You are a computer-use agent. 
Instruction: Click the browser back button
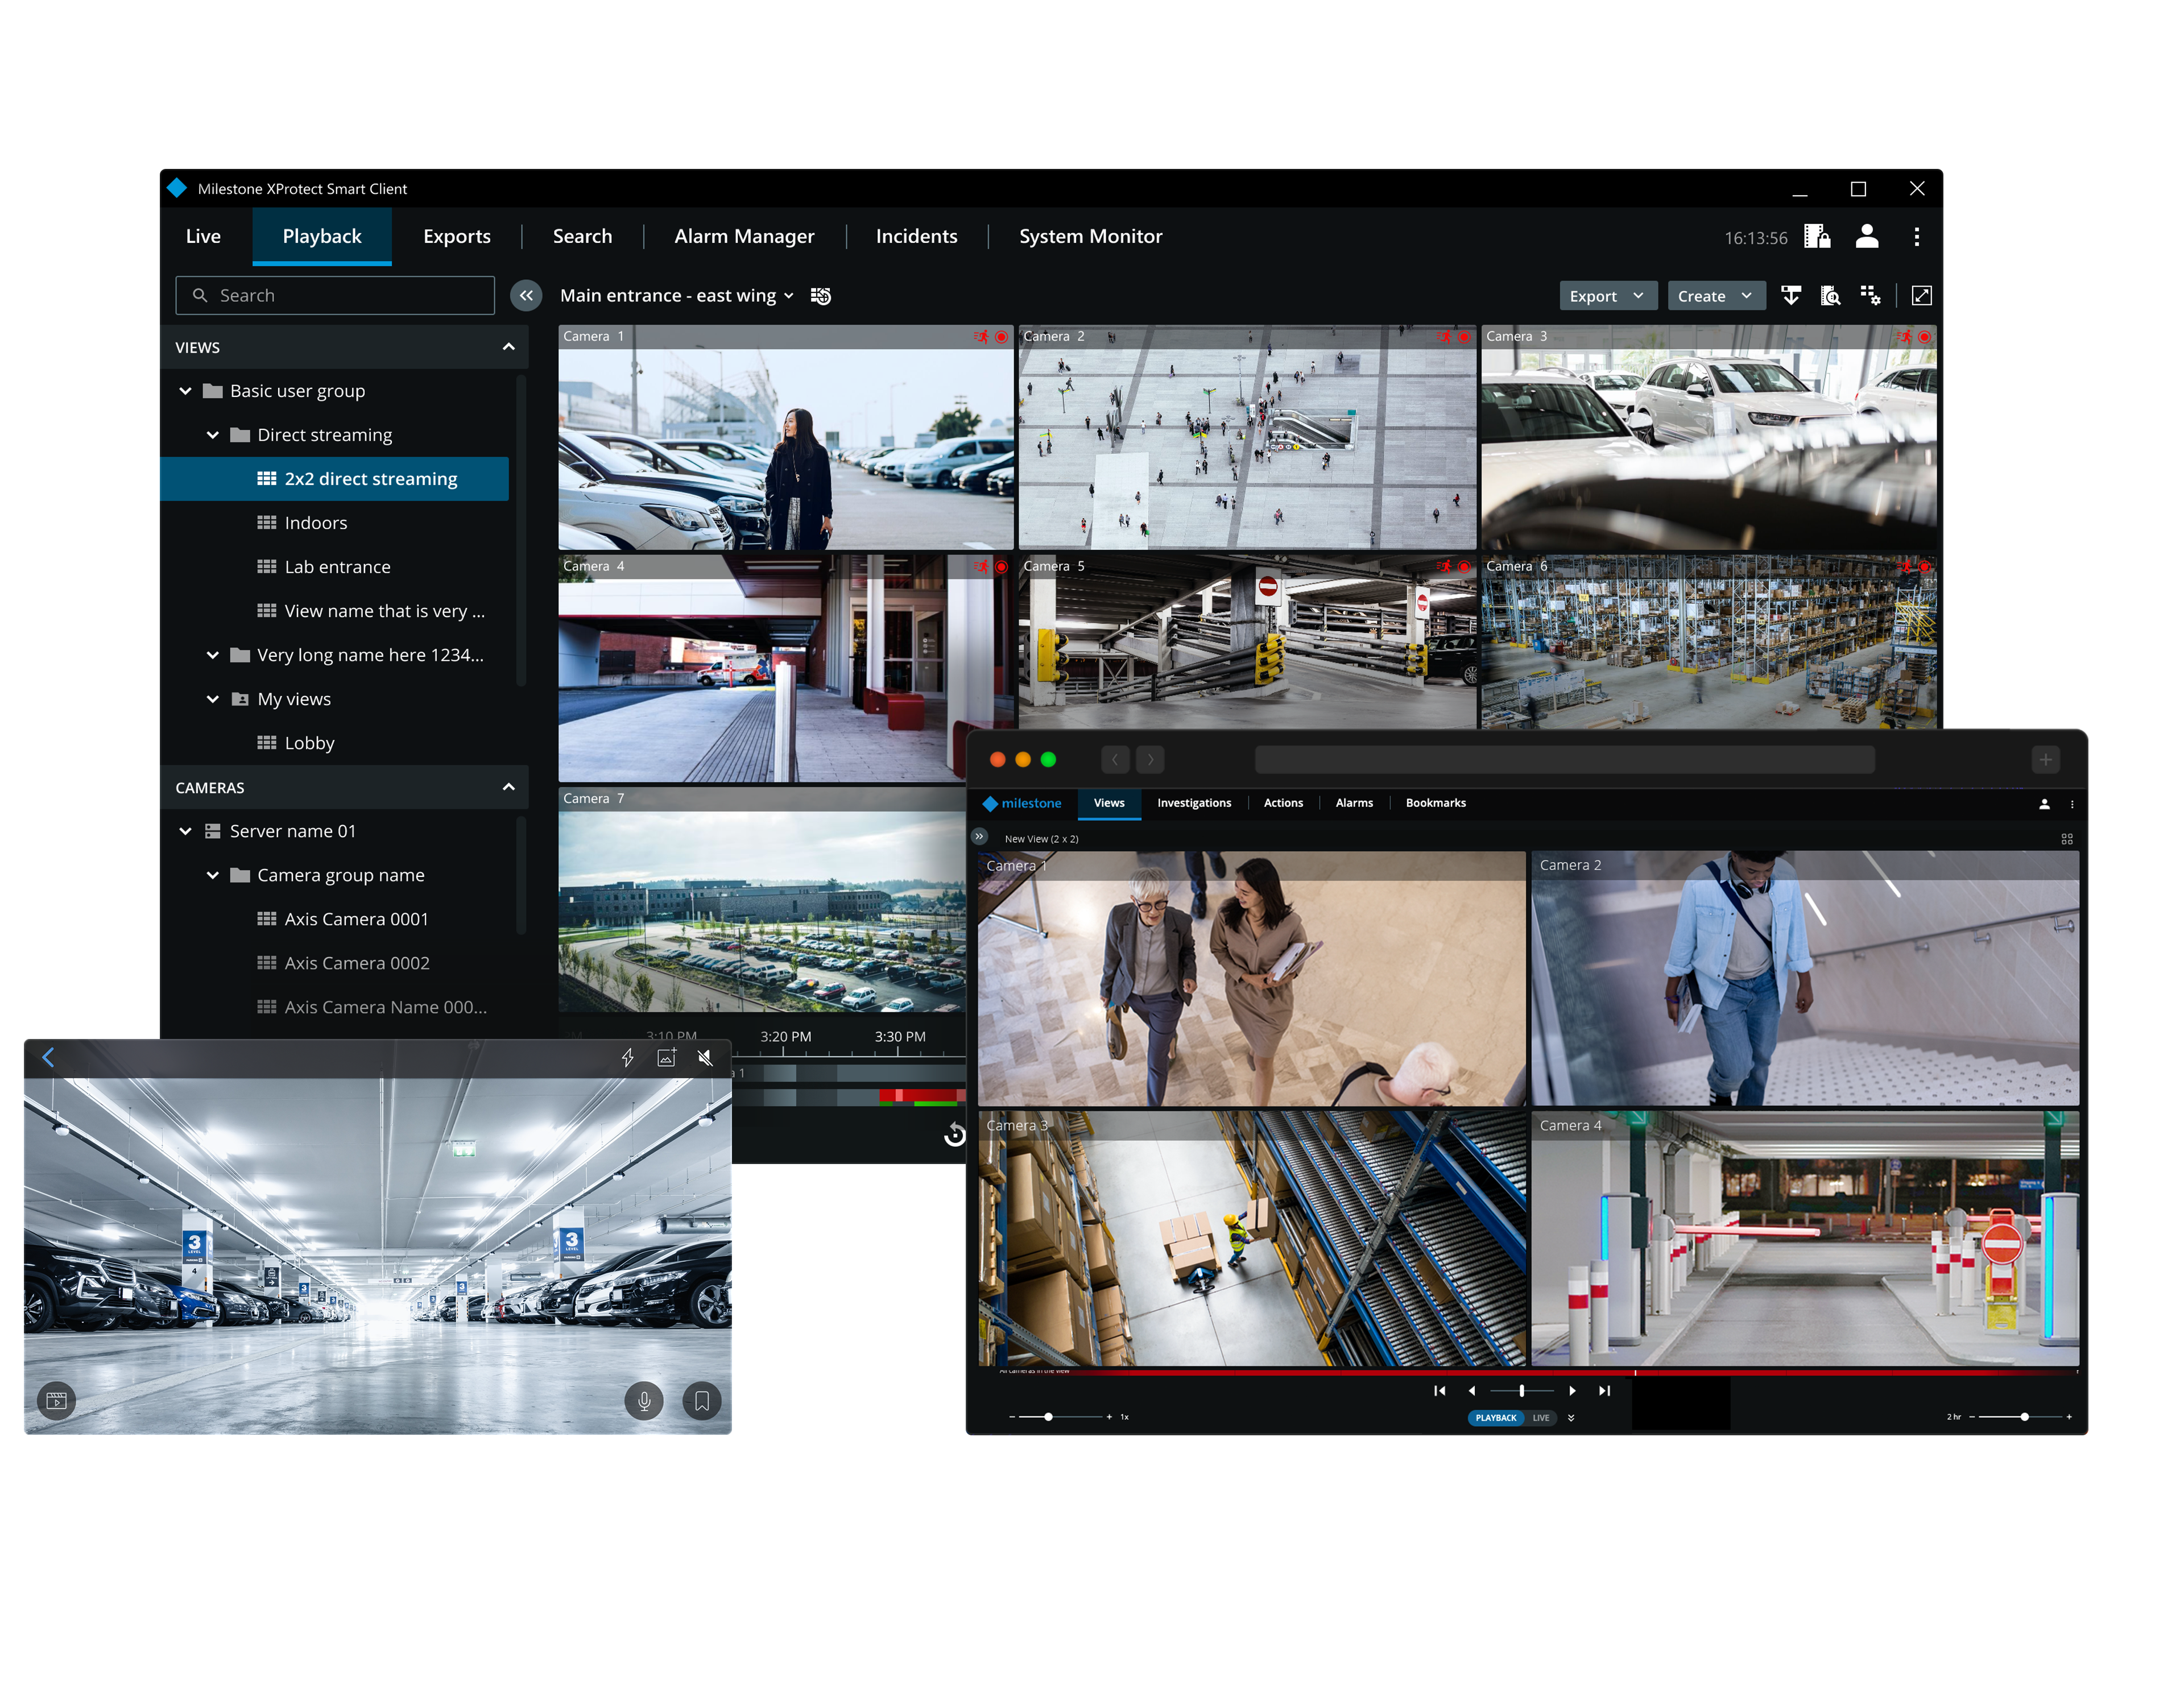tap(1115, 760)
